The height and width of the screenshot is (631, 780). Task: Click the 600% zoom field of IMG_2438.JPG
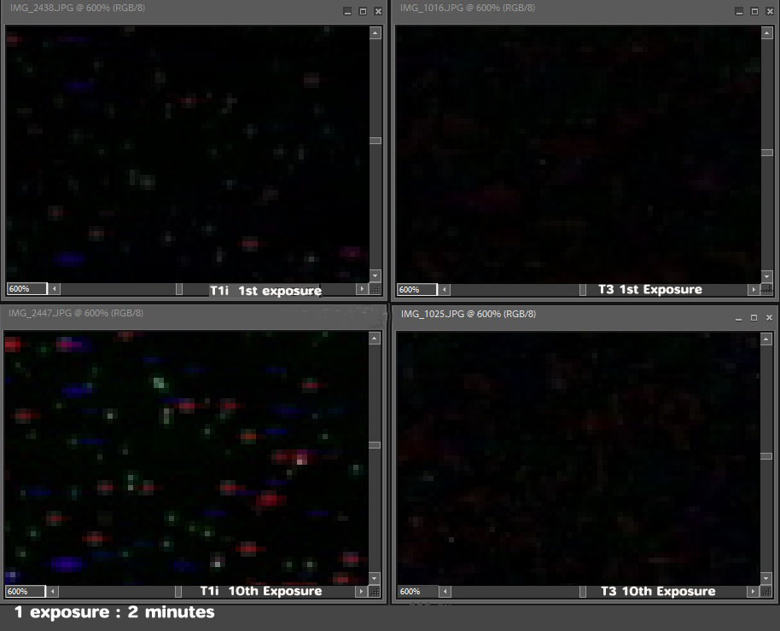[26, 289]
